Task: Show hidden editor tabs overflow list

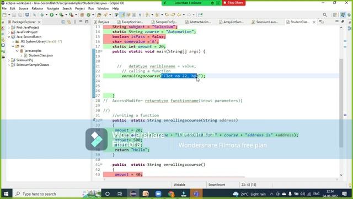Action: (x=321, y=22)
